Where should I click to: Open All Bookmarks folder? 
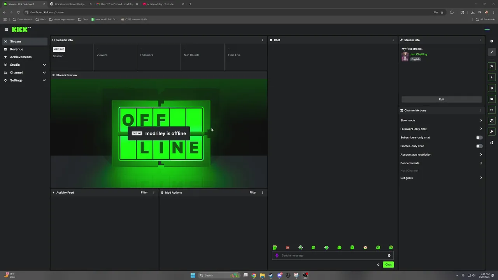point(485,19)
